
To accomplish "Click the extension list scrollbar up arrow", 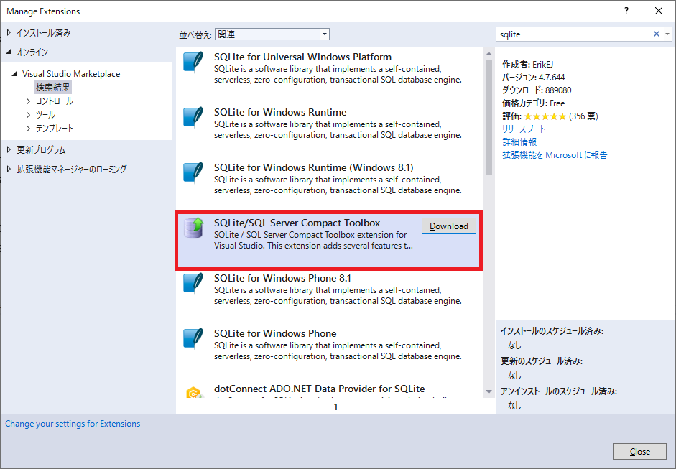I will pyautogui.click(x=489, y=53).
